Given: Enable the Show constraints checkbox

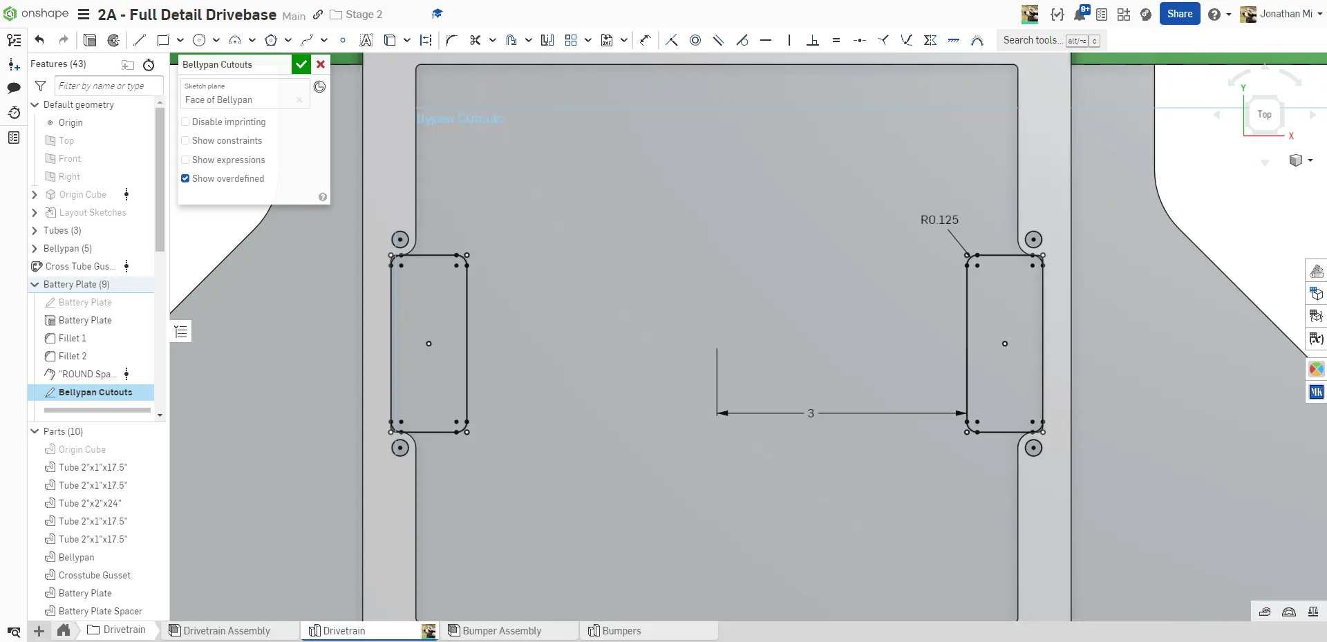Looking at the screenshot, I should pyautogui.click(x=185, y=141).
